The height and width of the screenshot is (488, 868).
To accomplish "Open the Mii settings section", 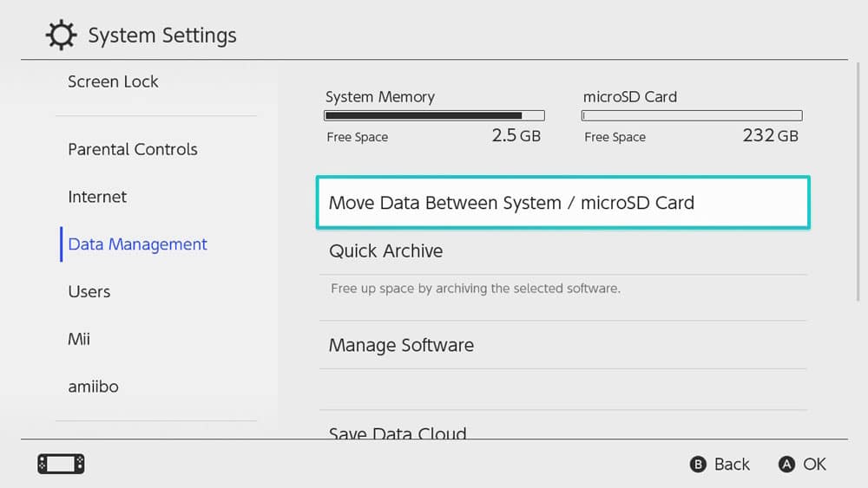I will (x=79, y=339).
